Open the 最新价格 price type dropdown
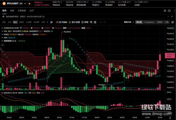This screenshot has height=120, width=176. [129, 22]
